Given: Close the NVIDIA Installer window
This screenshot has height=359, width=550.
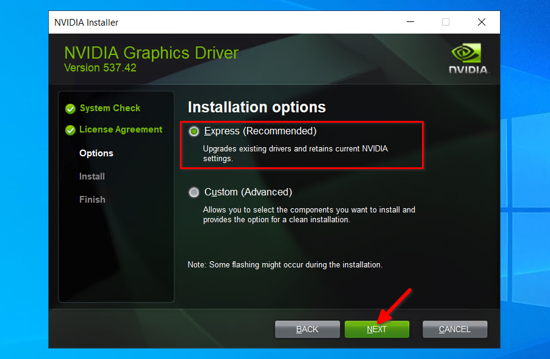Looking at the screenshot, I should tap(482, 22).
